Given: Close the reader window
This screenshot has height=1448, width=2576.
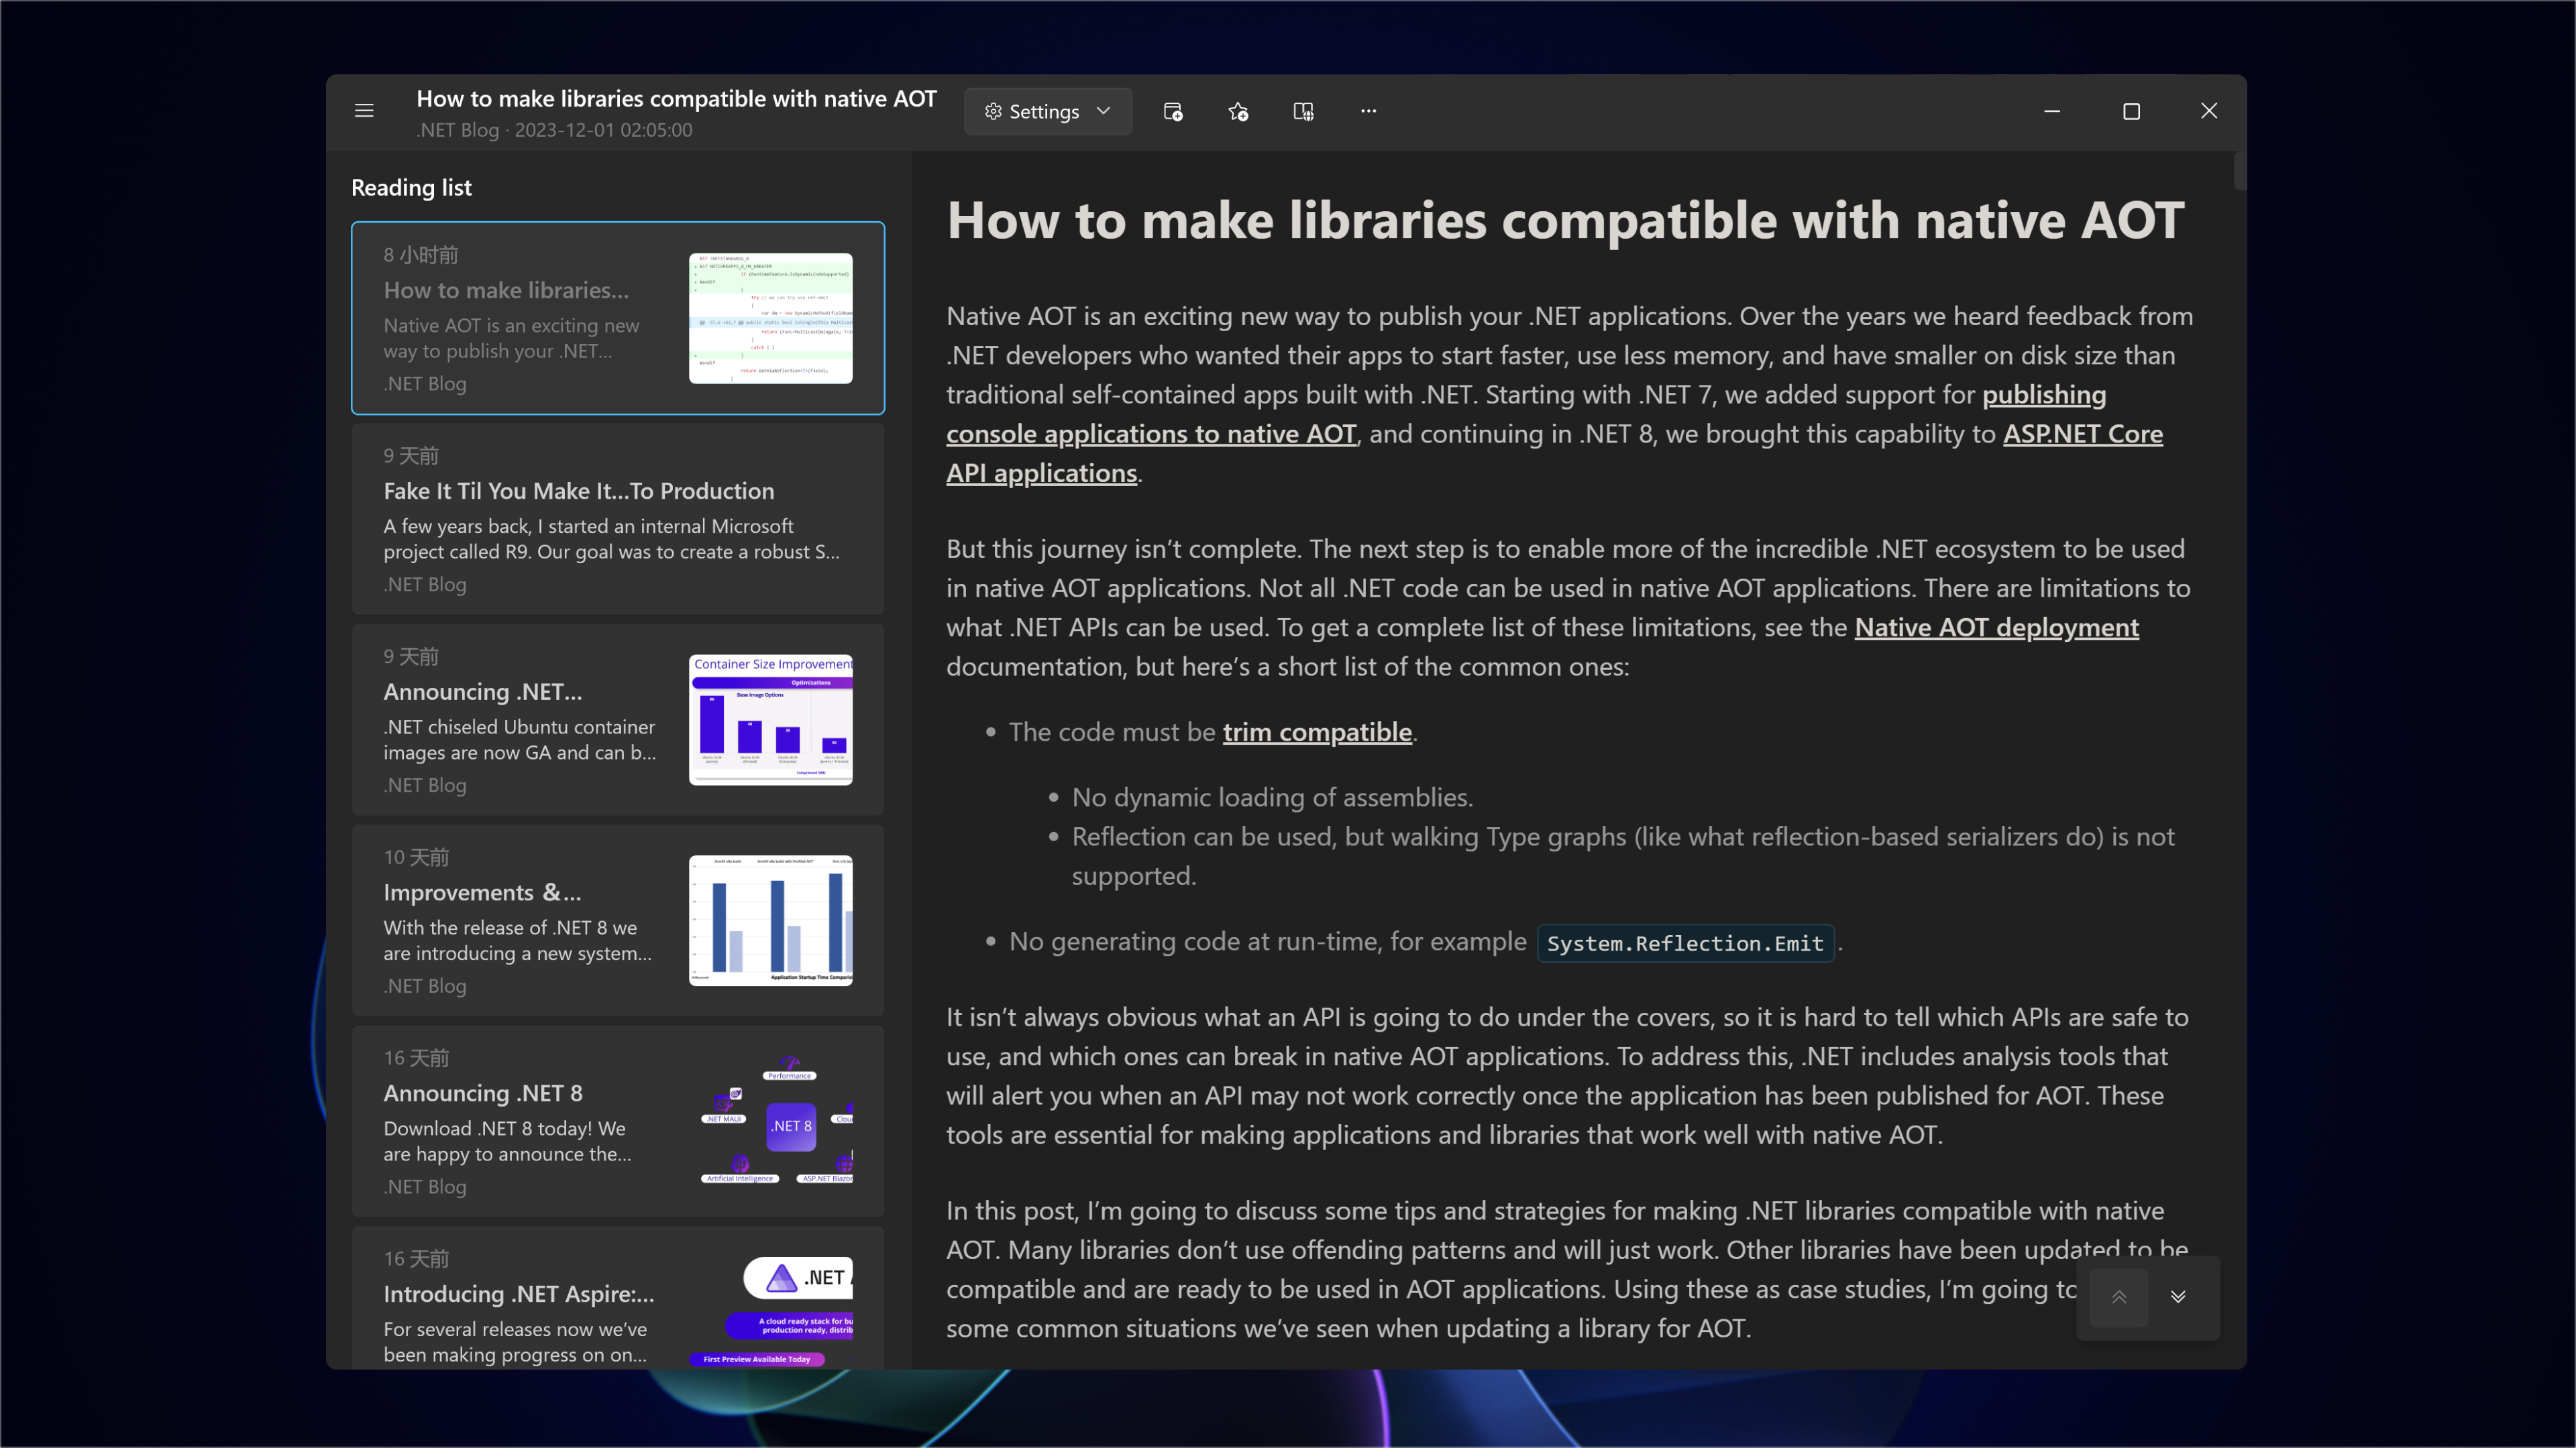Looking at the screenshot, I should (x=2209, y=111).
